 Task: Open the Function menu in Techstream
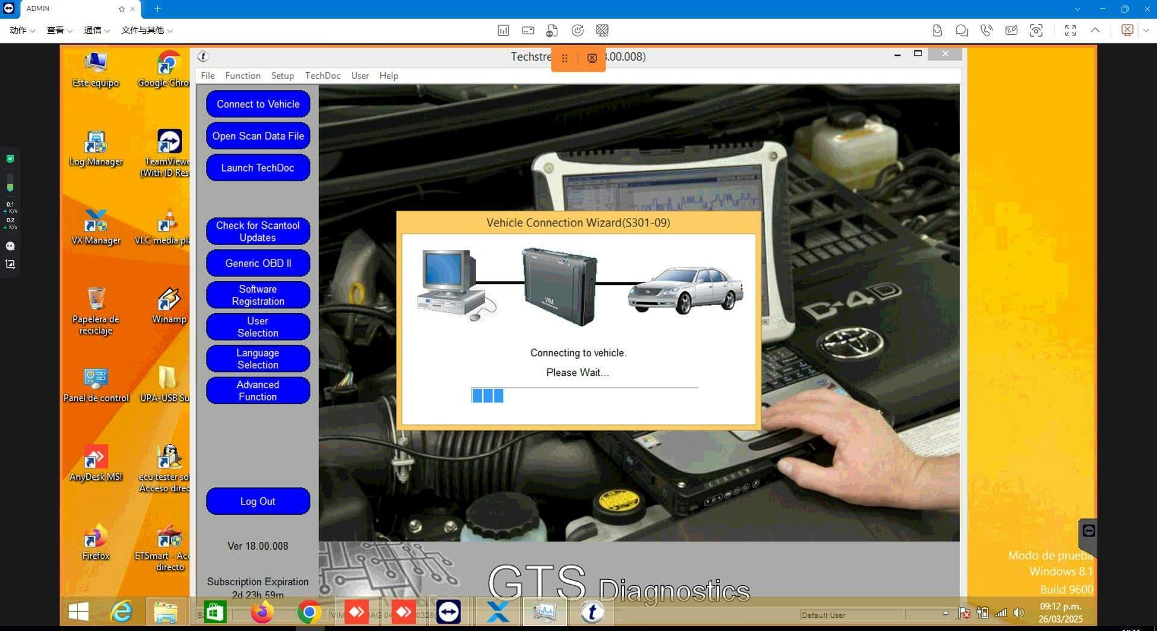pos(242,76)
